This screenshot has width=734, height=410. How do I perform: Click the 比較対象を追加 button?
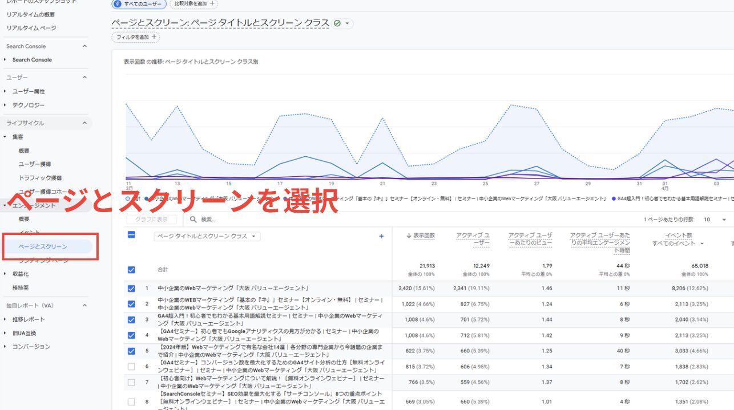(194, 4)
